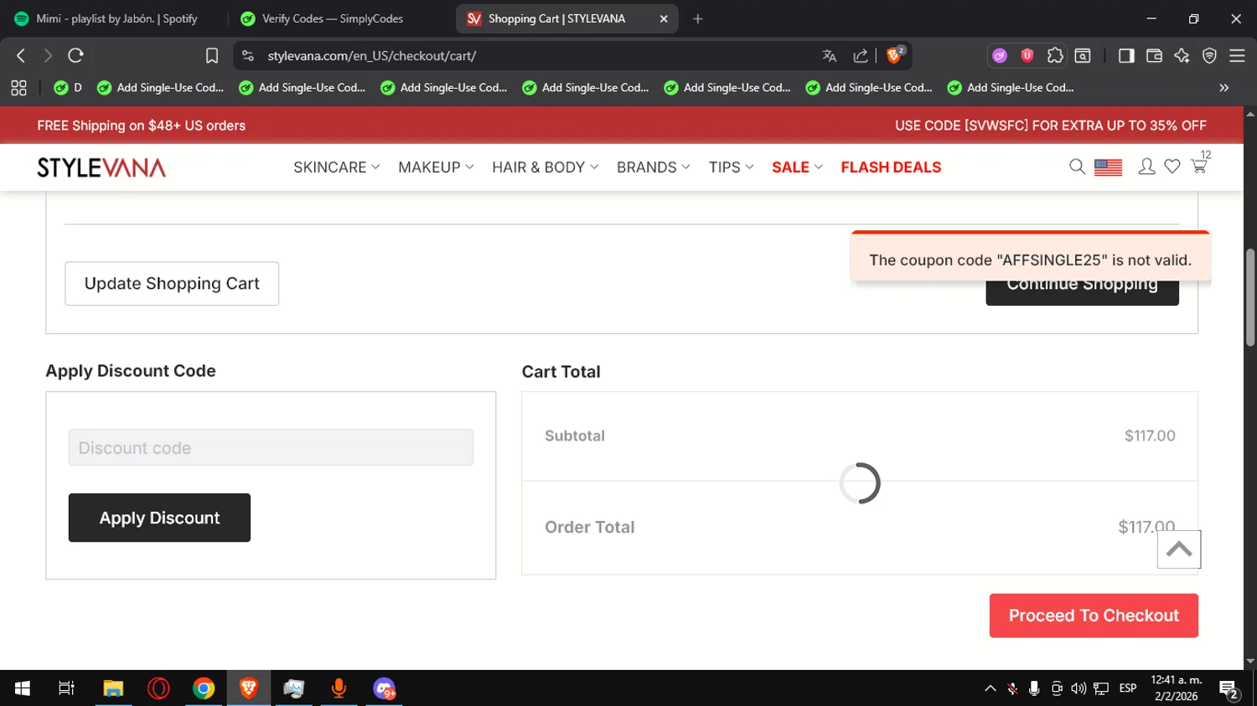1257x706 pixels.
Task: Expand the MAKEUP menu
Action: [x=436, y=167]
